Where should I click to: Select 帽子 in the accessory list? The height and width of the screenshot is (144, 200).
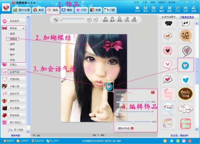pyautogui.click(x=12, y=55)
